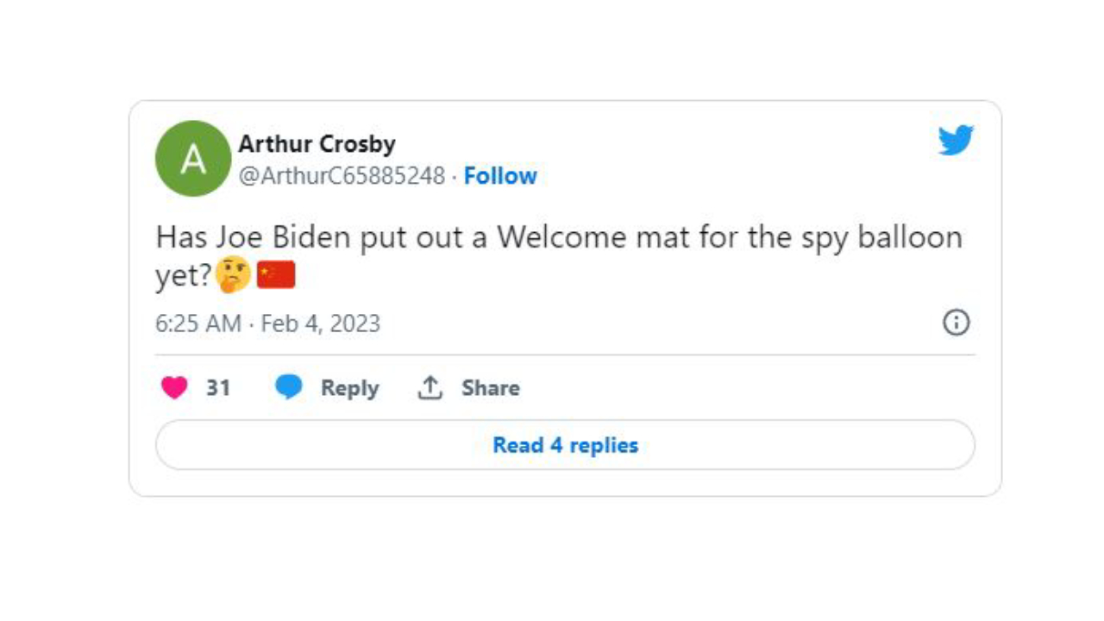
Task: Click the blue reply bubble icon
Action: 289,388
